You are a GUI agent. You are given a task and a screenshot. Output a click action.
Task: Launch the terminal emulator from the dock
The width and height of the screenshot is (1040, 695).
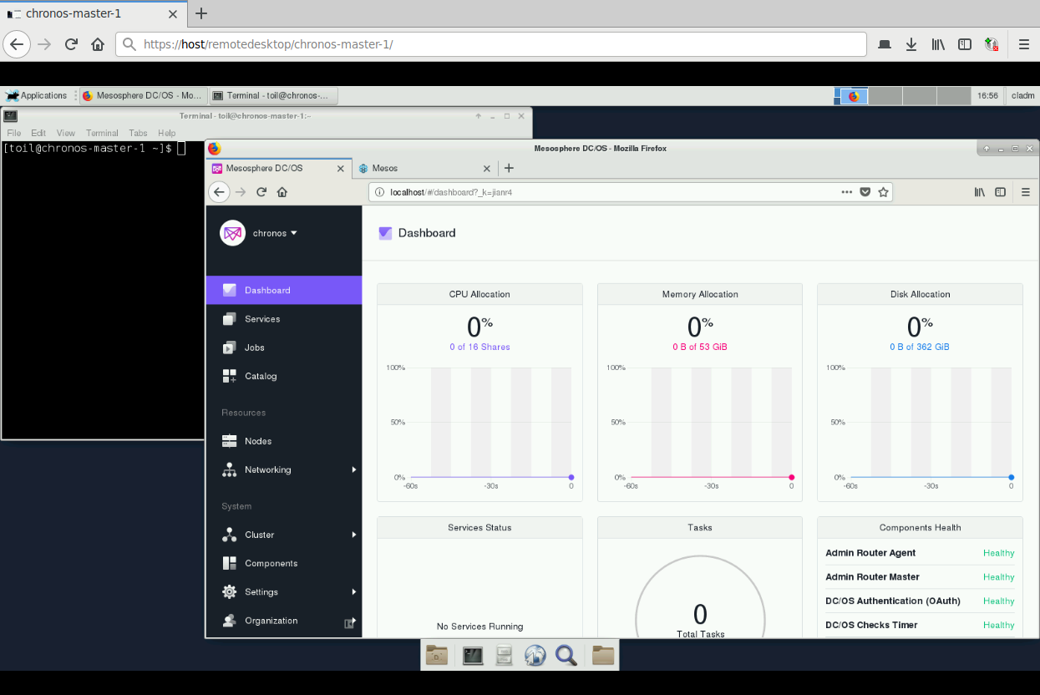tap(473, 656)
